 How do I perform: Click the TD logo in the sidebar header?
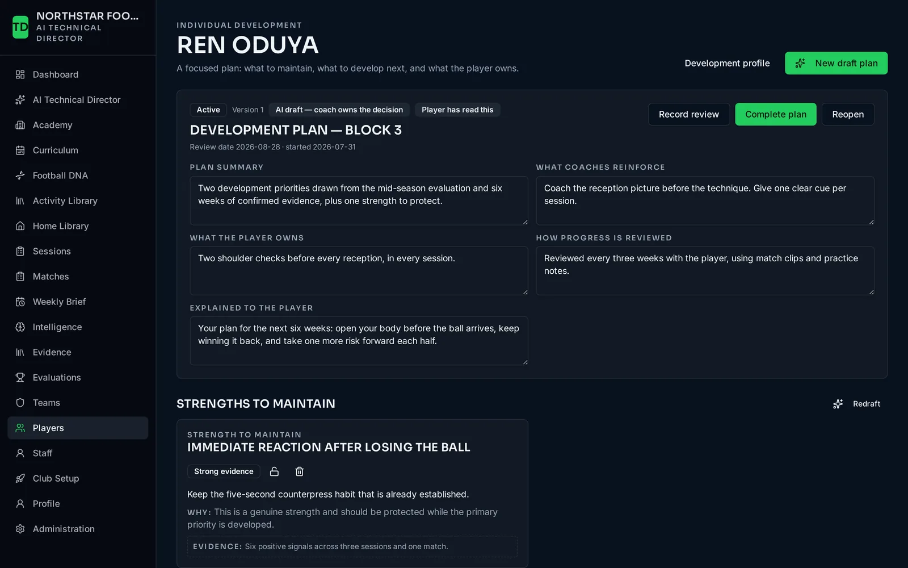pos(20,27)
